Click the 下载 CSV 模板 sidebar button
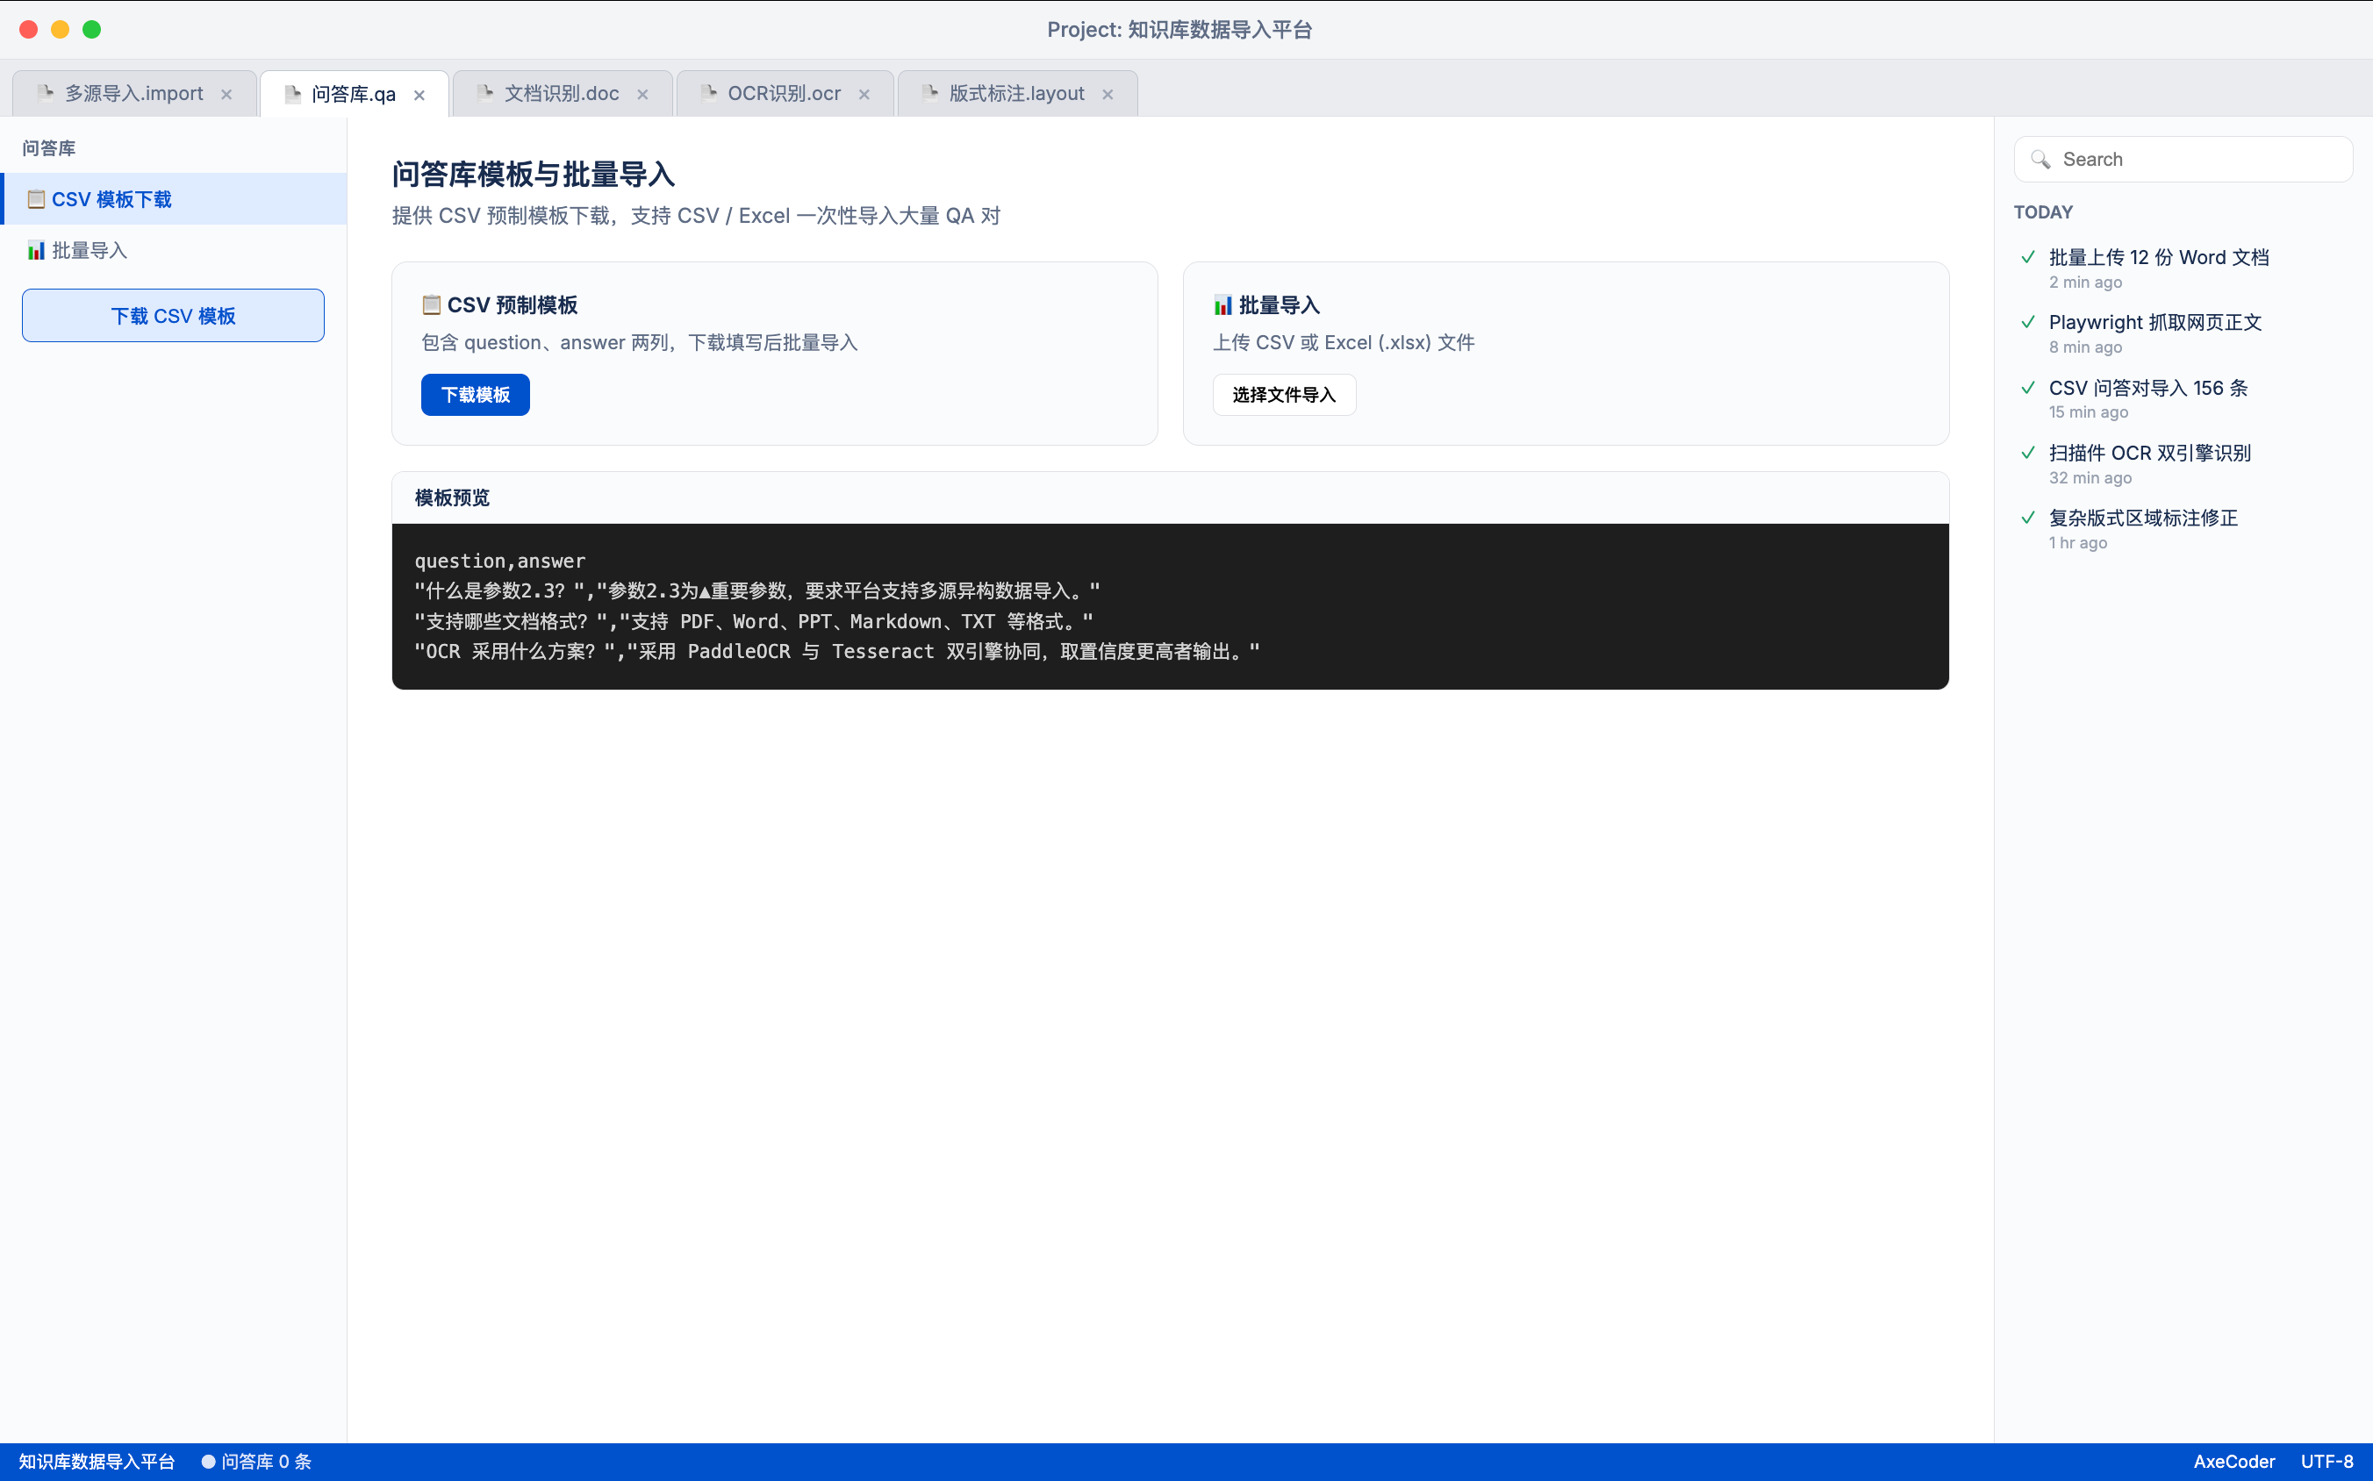 click(174, 315)
